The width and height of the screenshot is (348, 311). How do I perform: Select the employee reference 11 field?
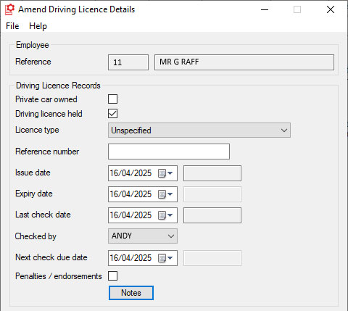128,62
